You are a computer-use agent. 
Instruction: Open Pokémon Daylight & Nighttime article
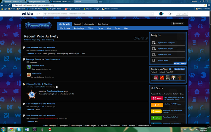click(39, 84)
